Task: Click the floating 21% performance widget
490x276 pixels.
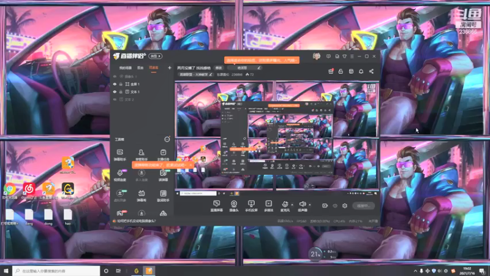Action: pyautogui.click(x=315, y=254)
